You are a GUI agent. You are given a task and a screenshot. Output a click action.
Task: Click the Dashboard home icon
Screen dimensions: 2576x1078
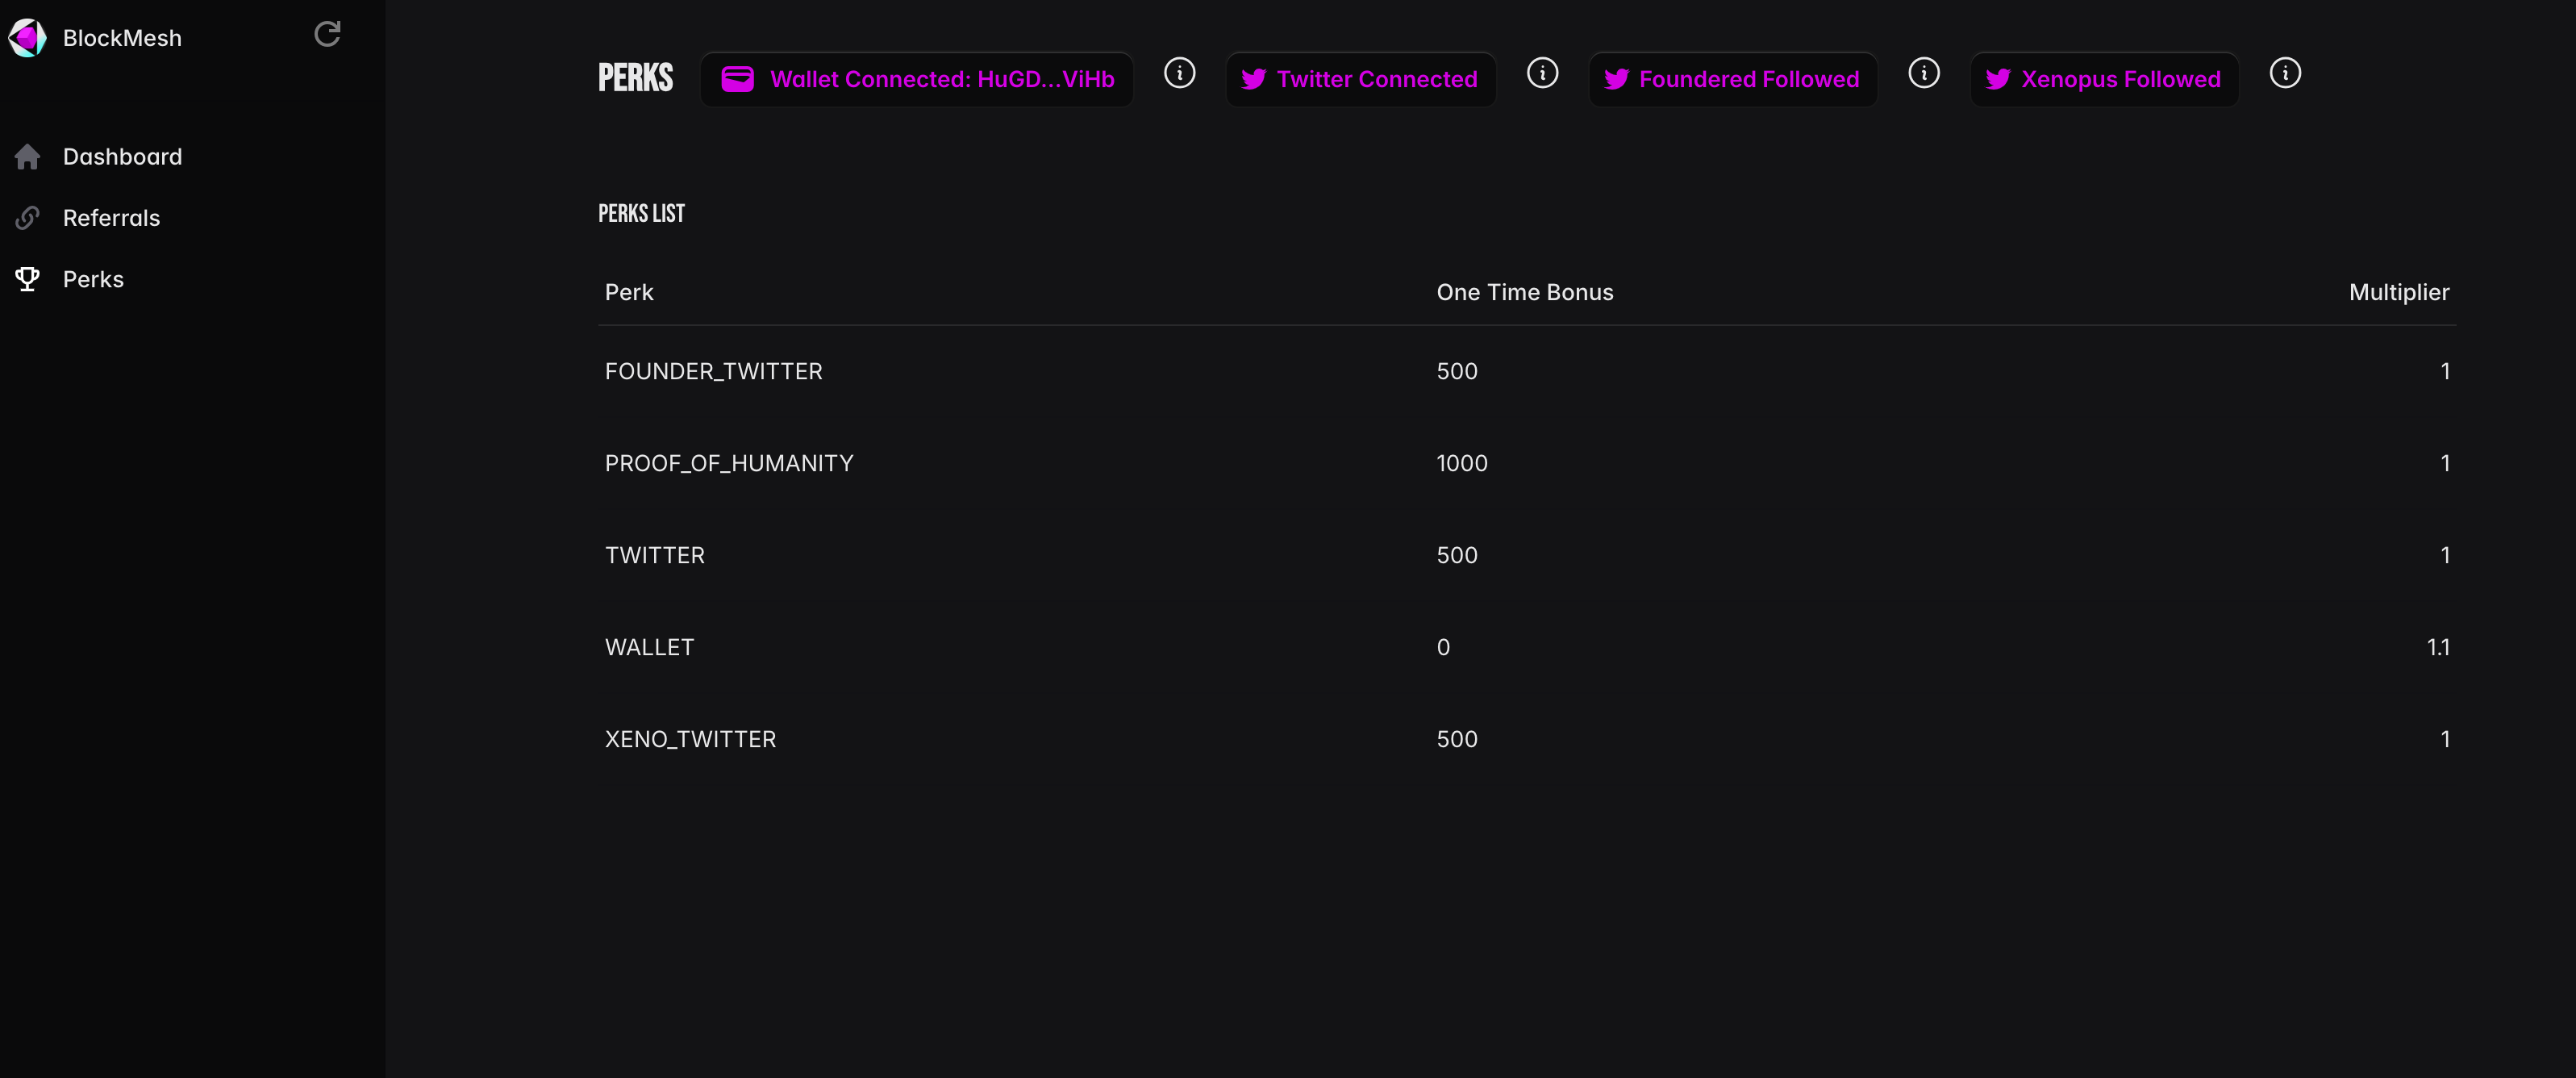pyautogui.click(x=27, y=157)
